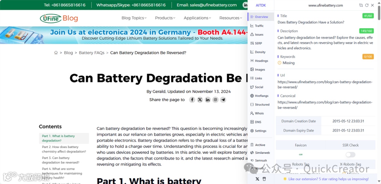Share the page on X
The image size is (381, 184).
click(x=200, y=99)
